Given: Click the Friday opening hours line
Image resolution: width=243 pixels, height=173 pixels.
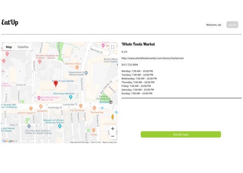Looking at the screenshot, I should 136,86.
